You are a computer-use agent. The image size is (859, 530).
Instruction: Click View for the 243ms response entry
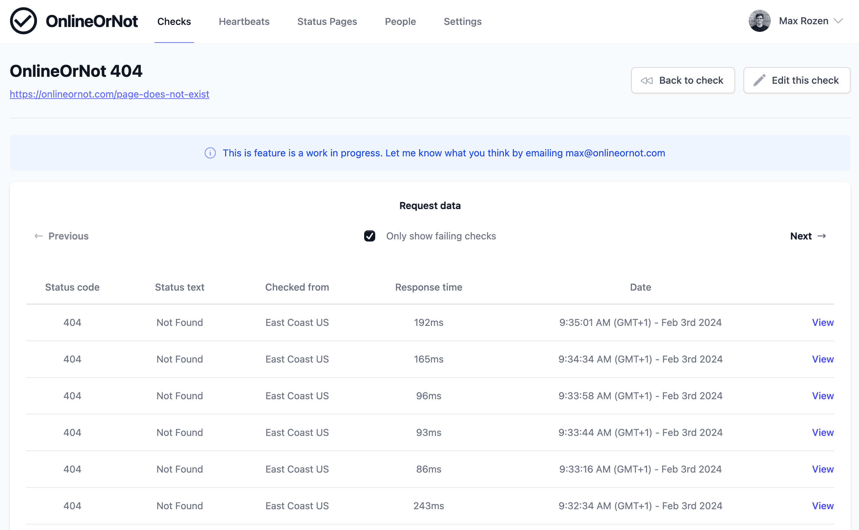(x=823, y=505)
